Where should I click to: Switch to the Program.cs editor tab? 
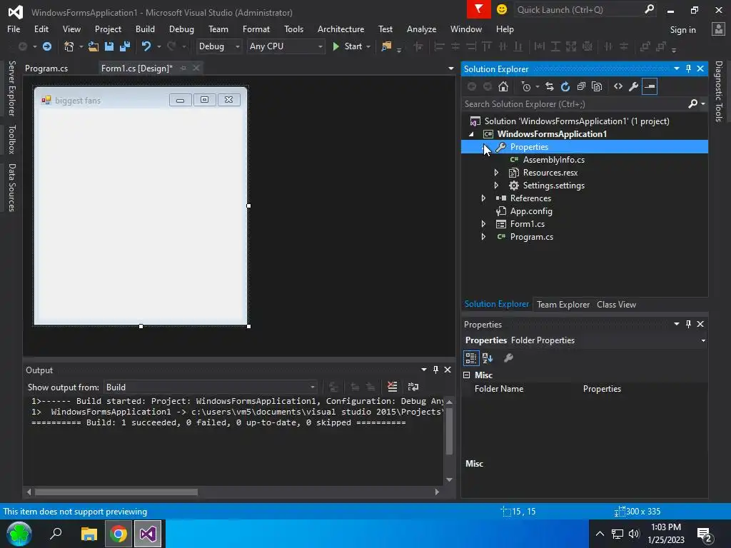(x=46, y=68)
